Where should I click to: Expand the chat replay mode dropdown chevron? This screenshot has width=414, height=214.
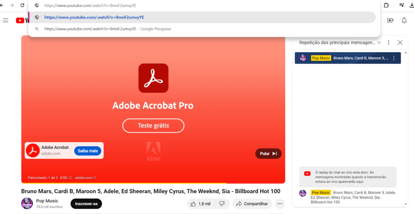pos(379,42)
